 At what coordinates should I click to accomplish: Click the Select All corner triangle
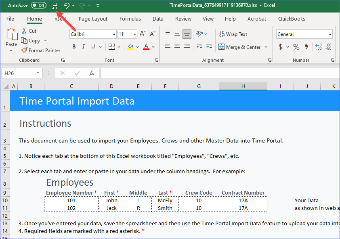[6, 86]
